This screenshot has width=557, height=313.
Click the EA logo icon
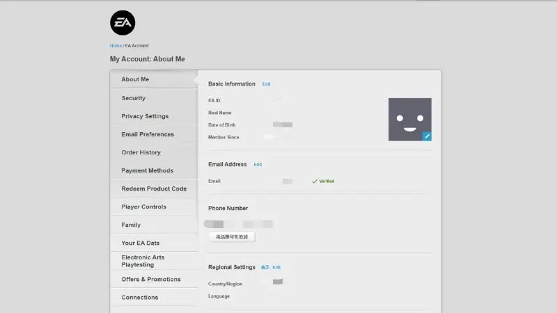tap(123, 23)
